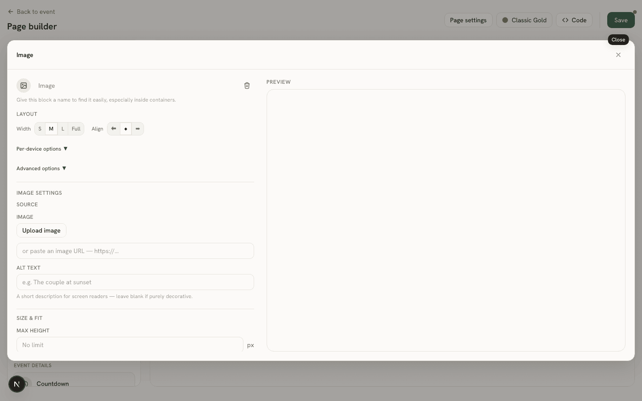This screenshot has height=401, width=642.
Task: Go back via Back to event link
Action: tap(32, 12)
